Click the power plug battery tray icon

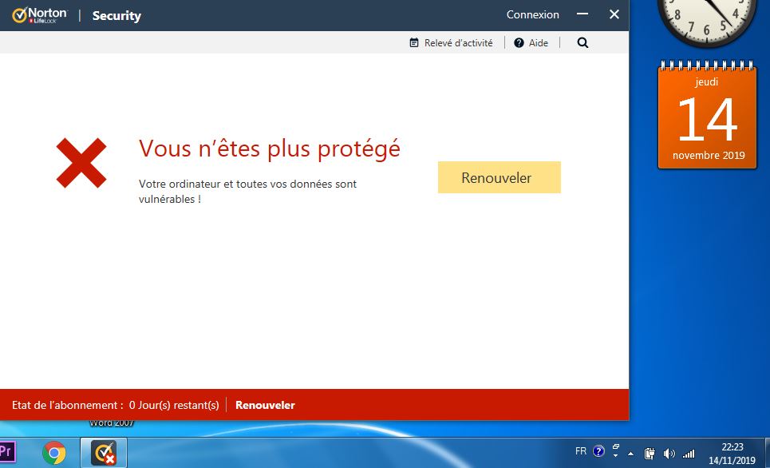click(x=650, y=454)
